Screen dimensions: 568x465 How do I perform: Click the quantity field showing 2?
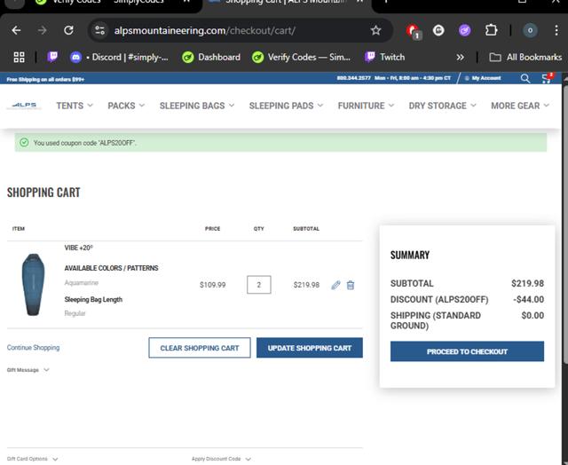tap(258, 285)
